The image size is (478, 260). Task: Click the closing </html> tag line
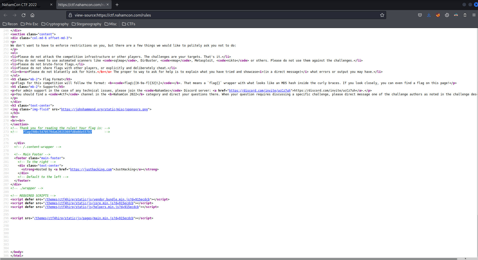[17, 256]
